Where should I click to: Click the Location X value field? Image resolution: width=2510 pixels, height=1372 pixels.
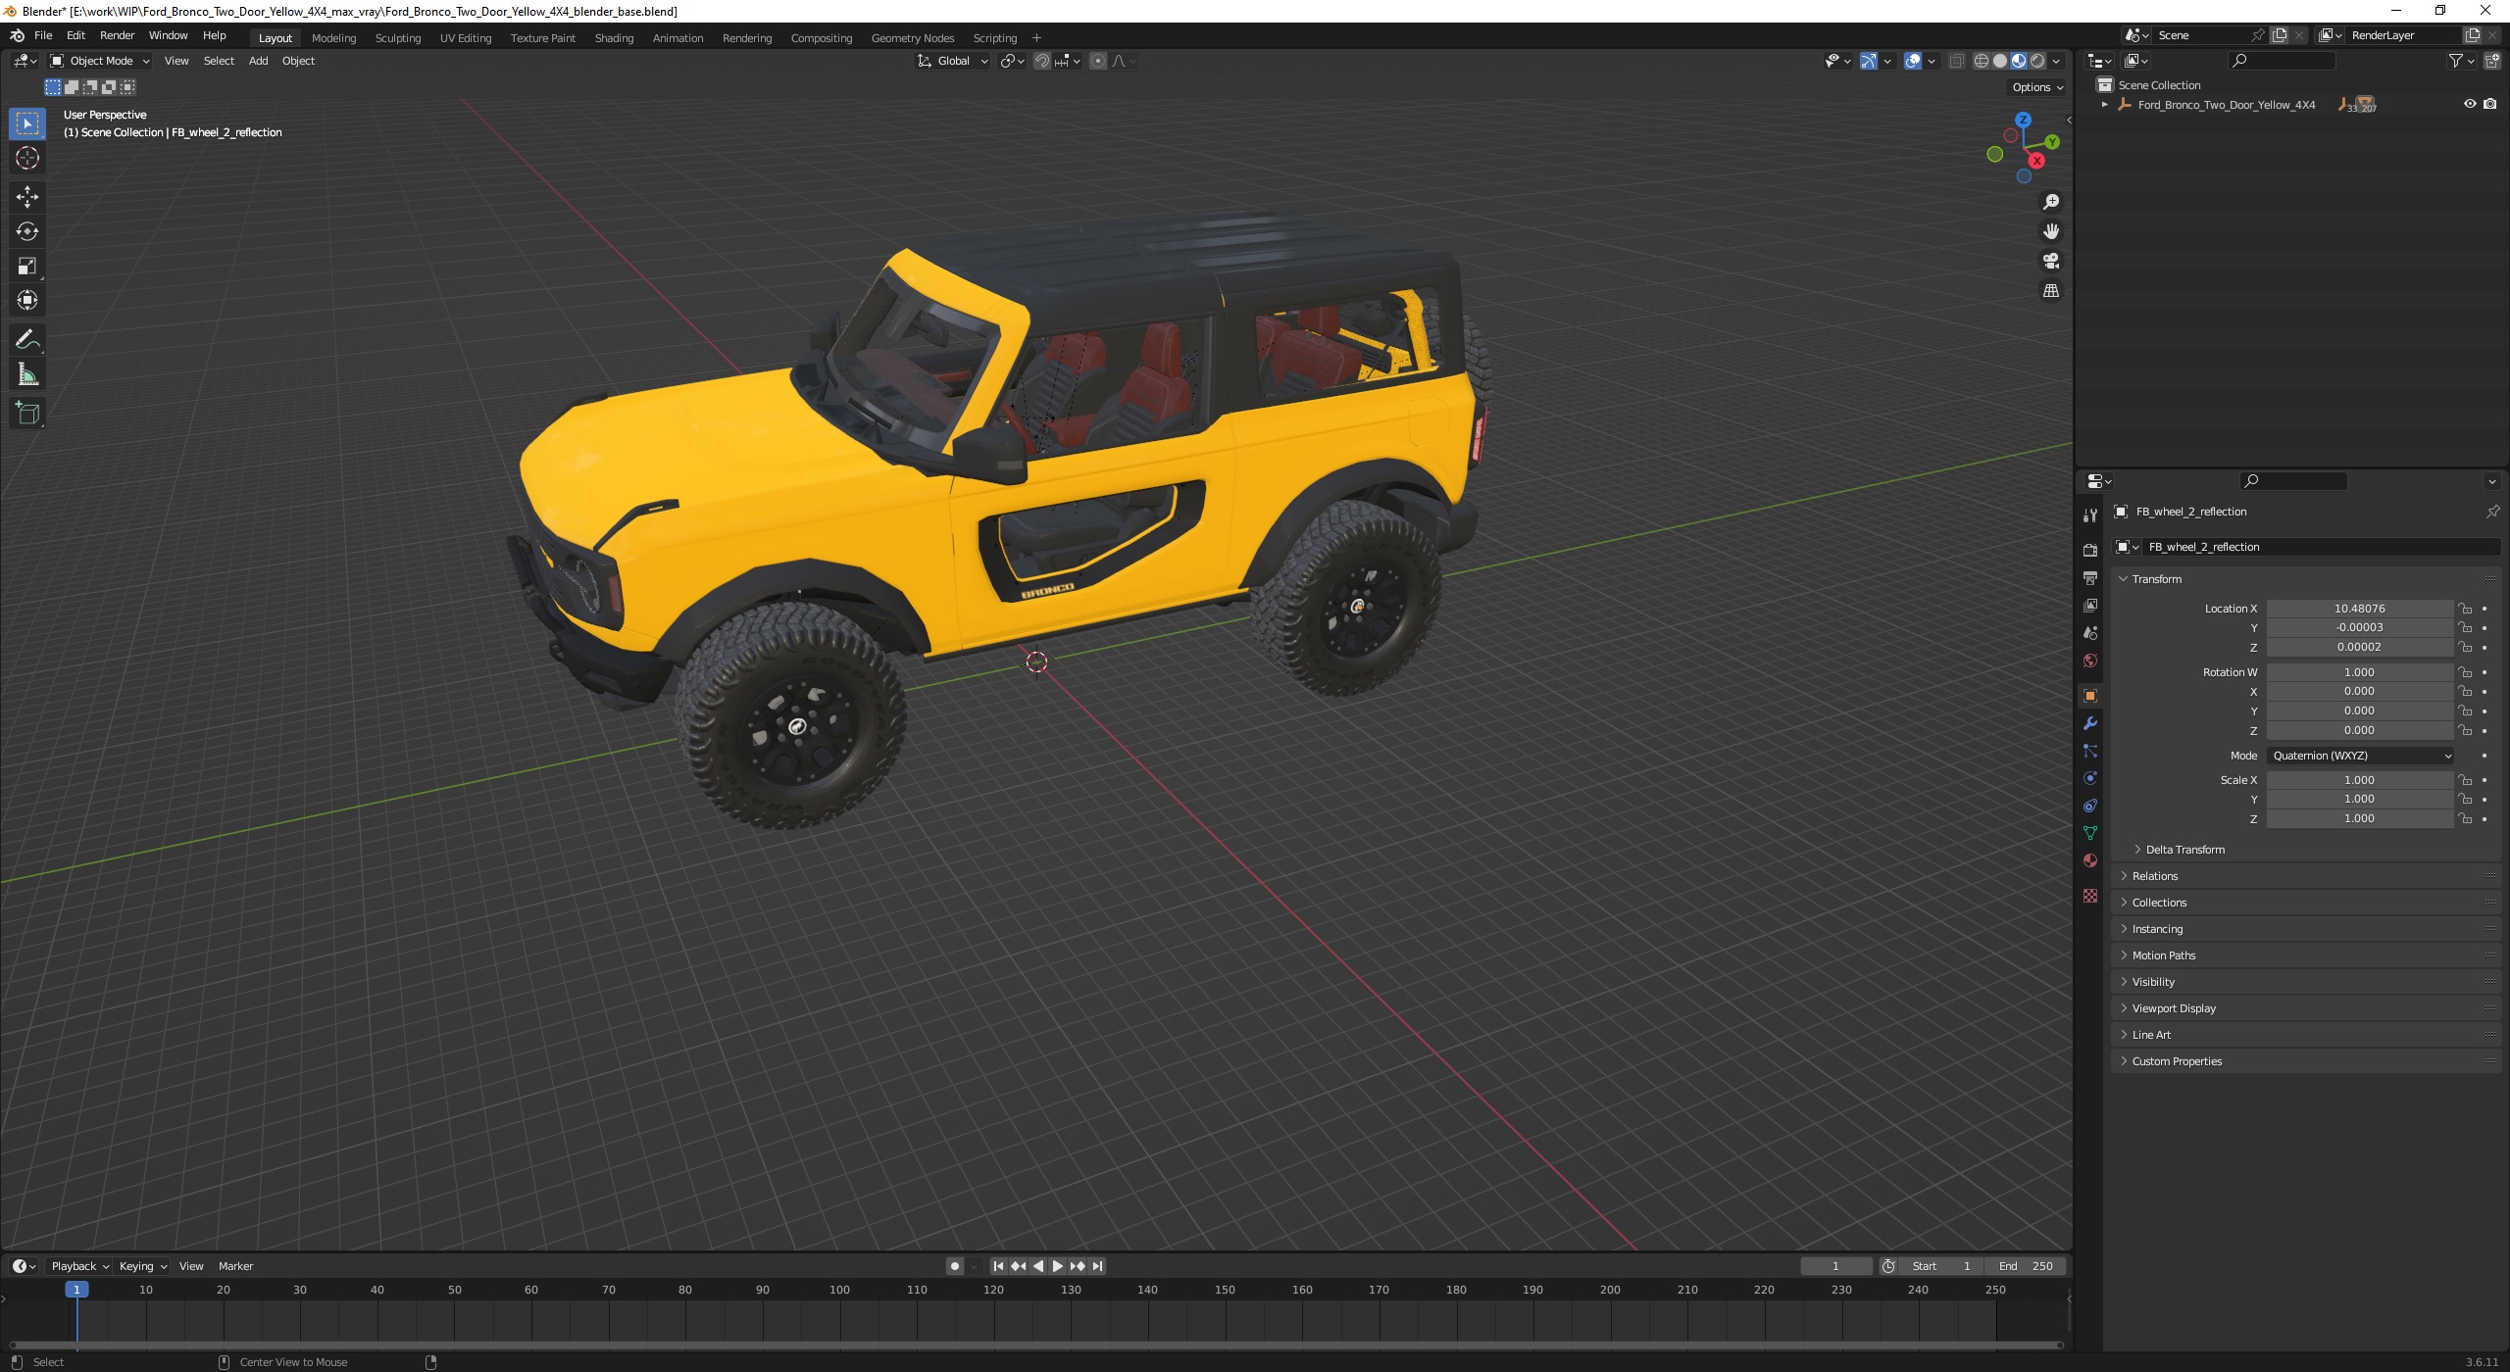[2359, 609]
